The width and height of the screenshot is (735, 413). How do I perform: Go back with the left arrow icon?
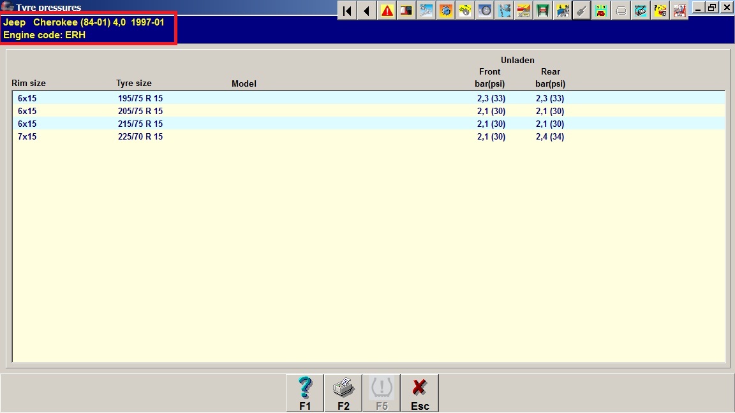click(x=367, y=10)
